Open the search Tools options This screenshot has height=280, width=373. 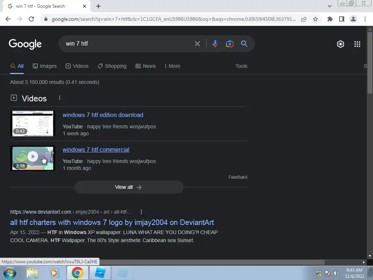click(x=241, y=66)
